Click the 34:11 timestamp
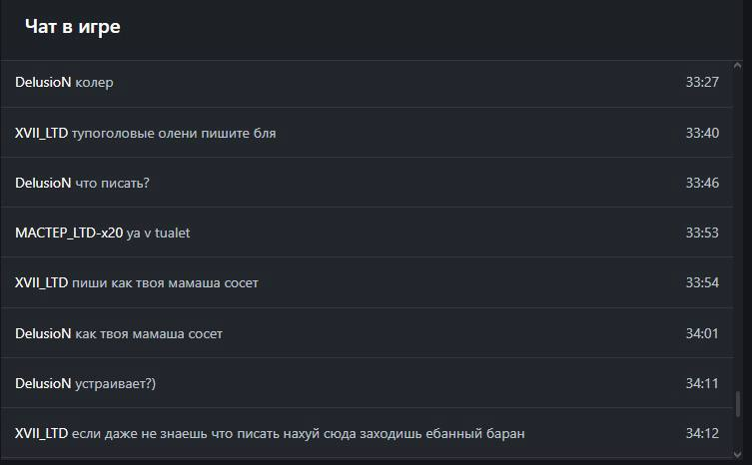This screenshot has height=465, width=752. 702,383
